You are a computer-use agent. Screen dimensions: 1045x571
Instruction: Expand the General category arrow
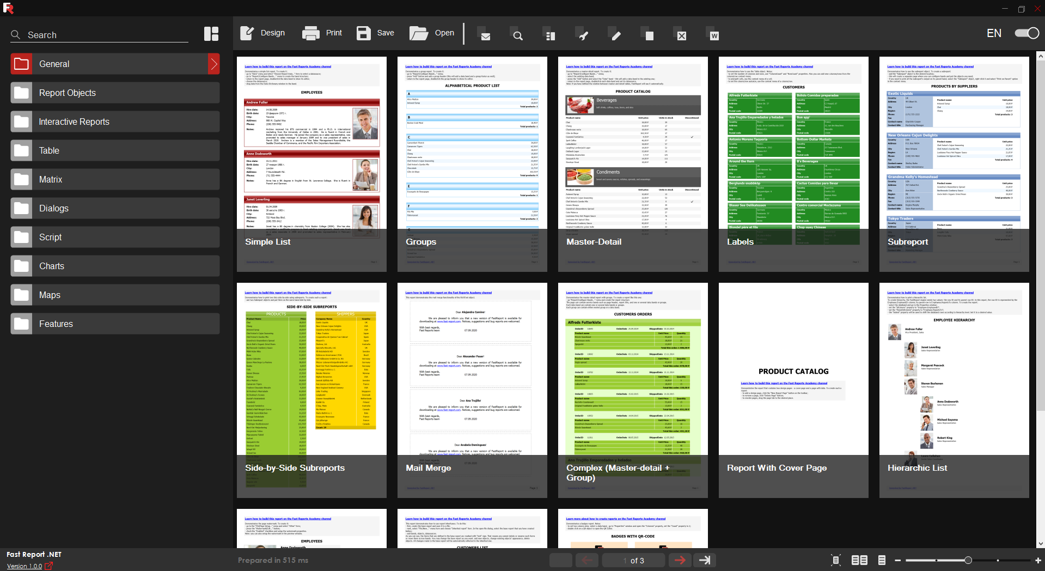pyautogui.click(x=214, y=64)
